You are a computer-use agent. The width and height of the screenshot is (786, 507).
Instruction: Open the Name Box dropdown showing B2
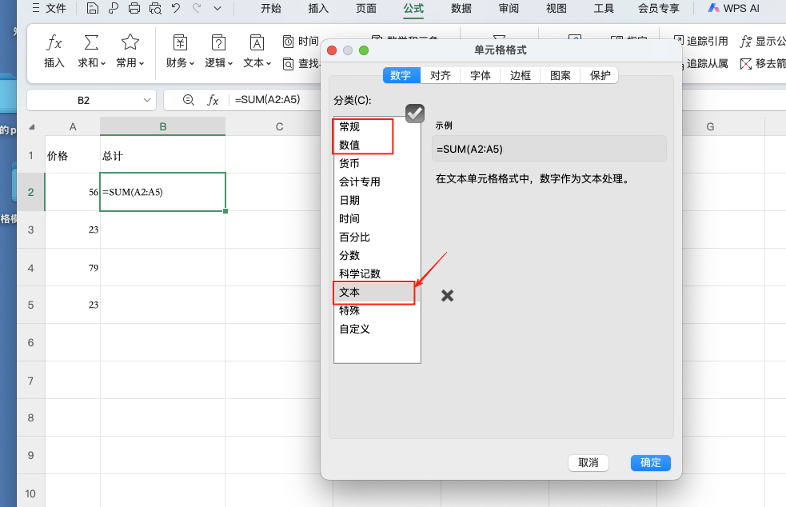click(x=146, y=99)
